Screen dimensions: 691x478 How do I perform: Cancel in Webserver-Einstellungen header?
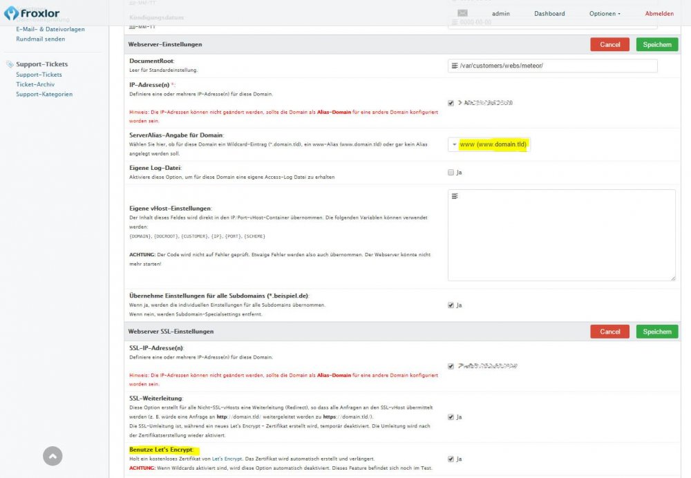[x=610, y=44]
